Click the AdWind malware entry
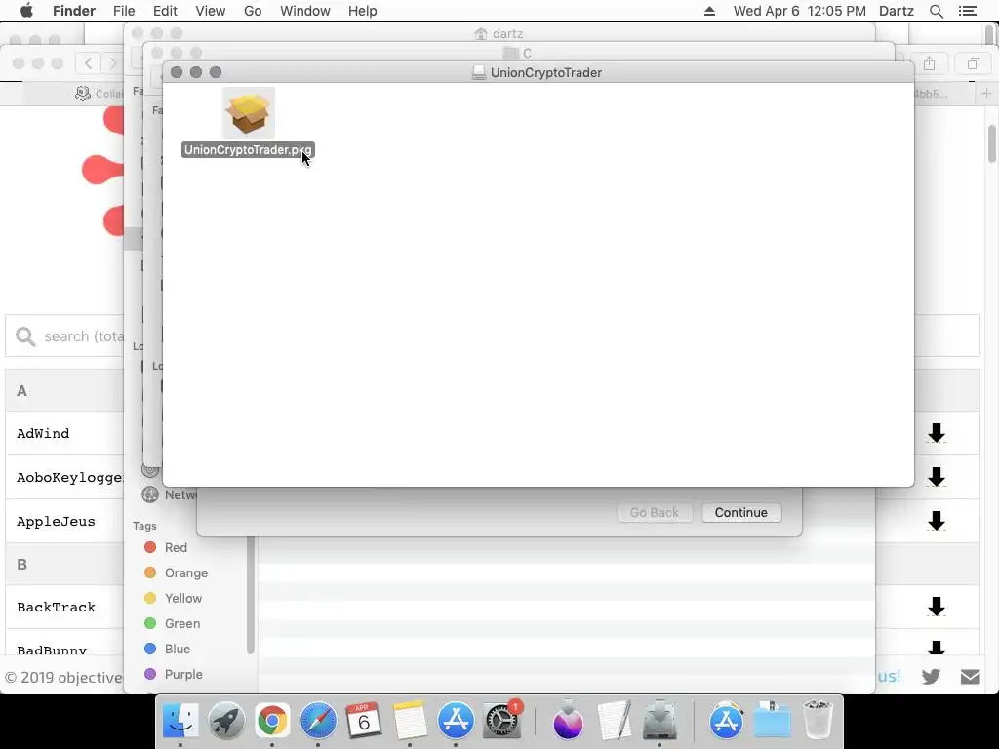The height and width of the screenshot is (749, 999). point(43,434)
